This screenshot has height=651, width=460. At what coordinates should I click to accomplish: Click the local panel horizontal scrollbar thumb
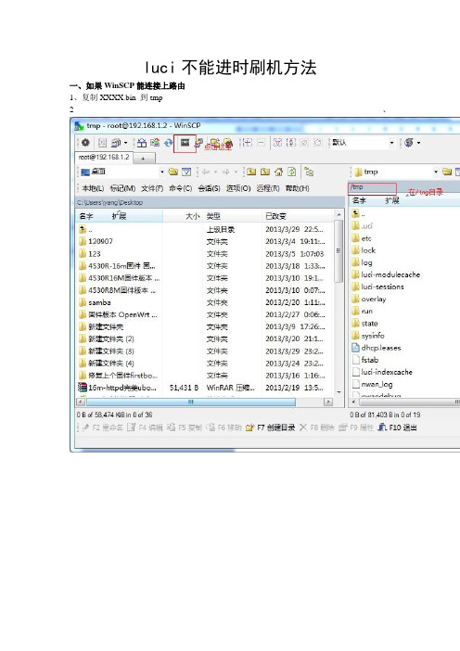[x=191, y=402]
